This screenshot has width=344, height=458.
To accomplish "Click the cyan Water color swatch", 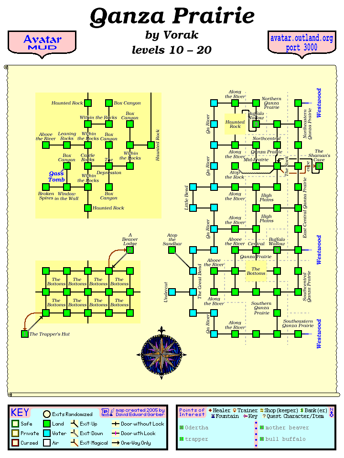I will pos(47,433).
